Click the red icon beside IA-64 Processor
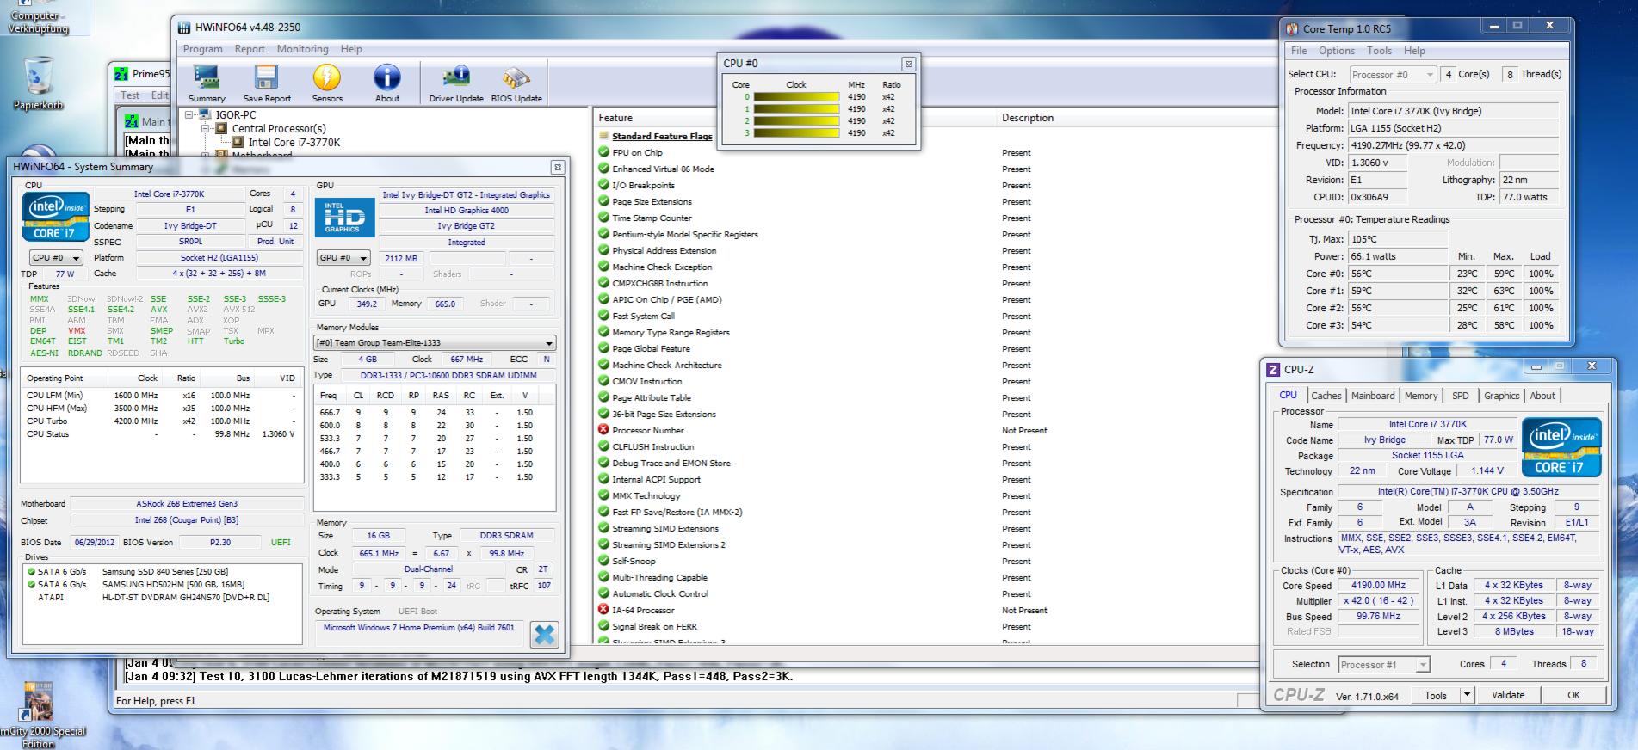 pos(603,610)
